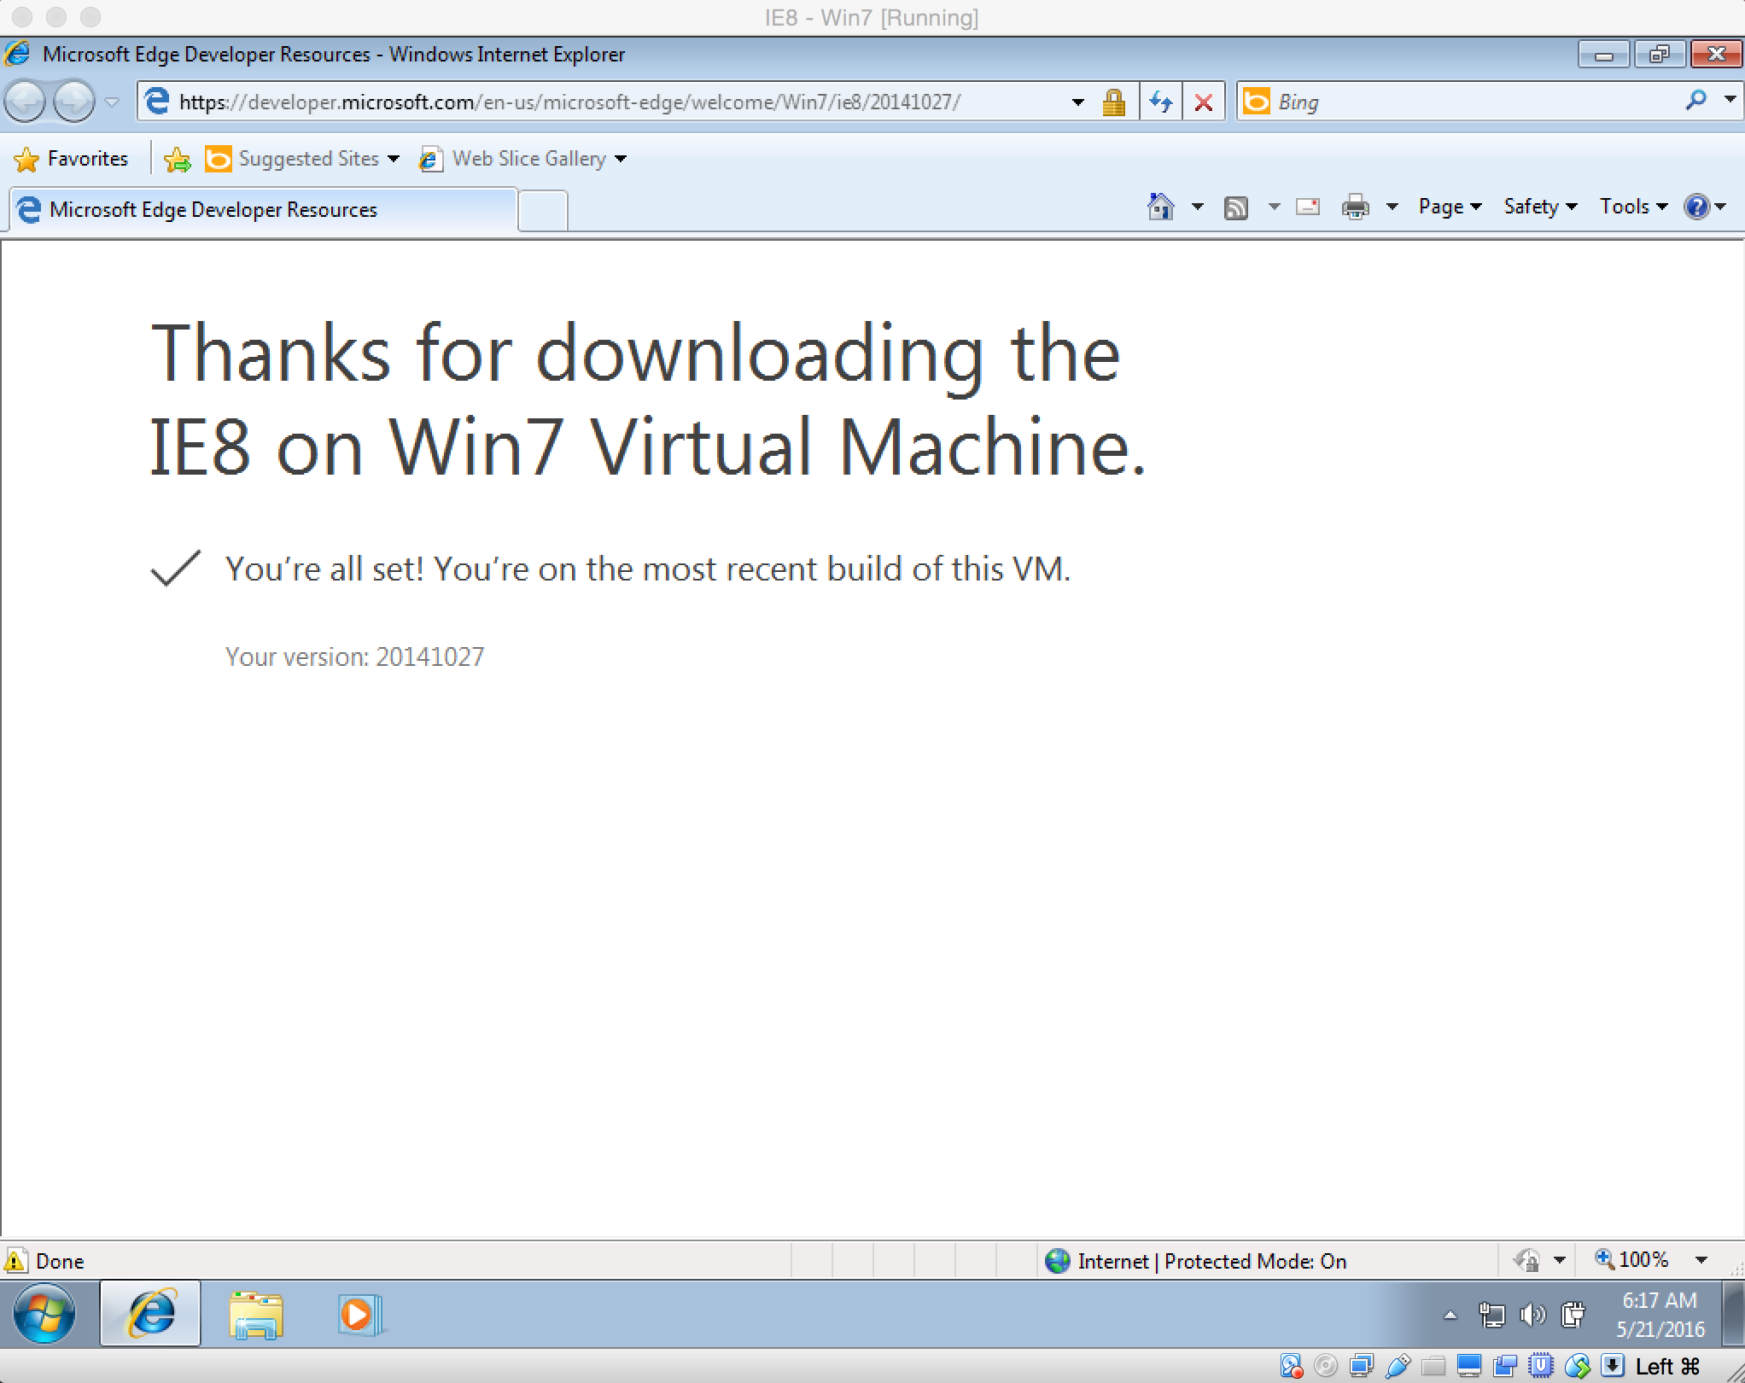The height and width of the screenshot is (1383, 1745).
Task: Click the VirtualBox USB pen status icon
Action: pyautogui.click(x=1398, y=1367)
